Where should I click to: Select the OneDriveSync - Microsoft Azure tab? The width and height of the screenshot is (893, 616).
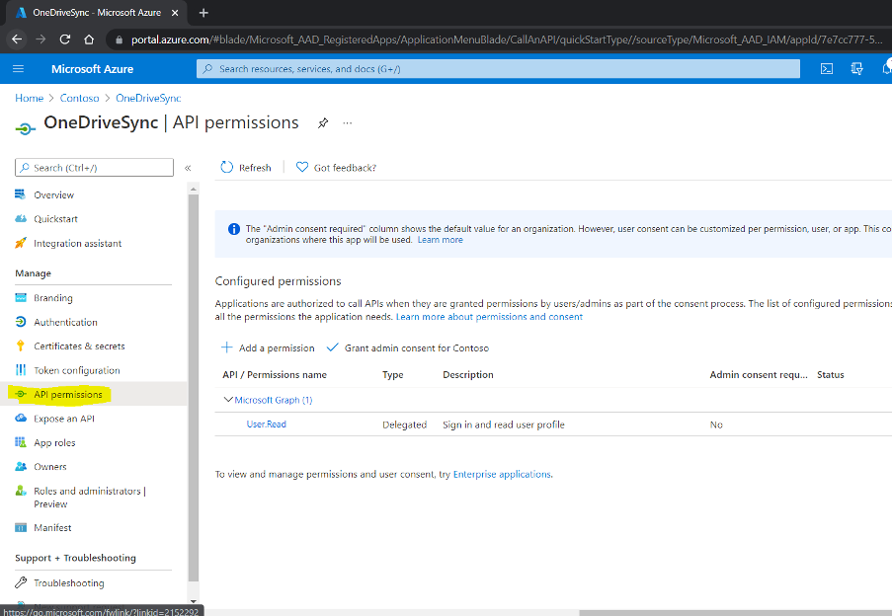tap(97, 13)
